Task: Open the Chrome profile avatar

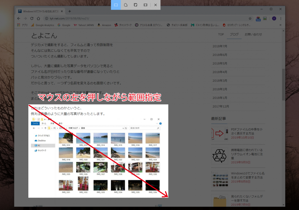Action: pos(274,18)
